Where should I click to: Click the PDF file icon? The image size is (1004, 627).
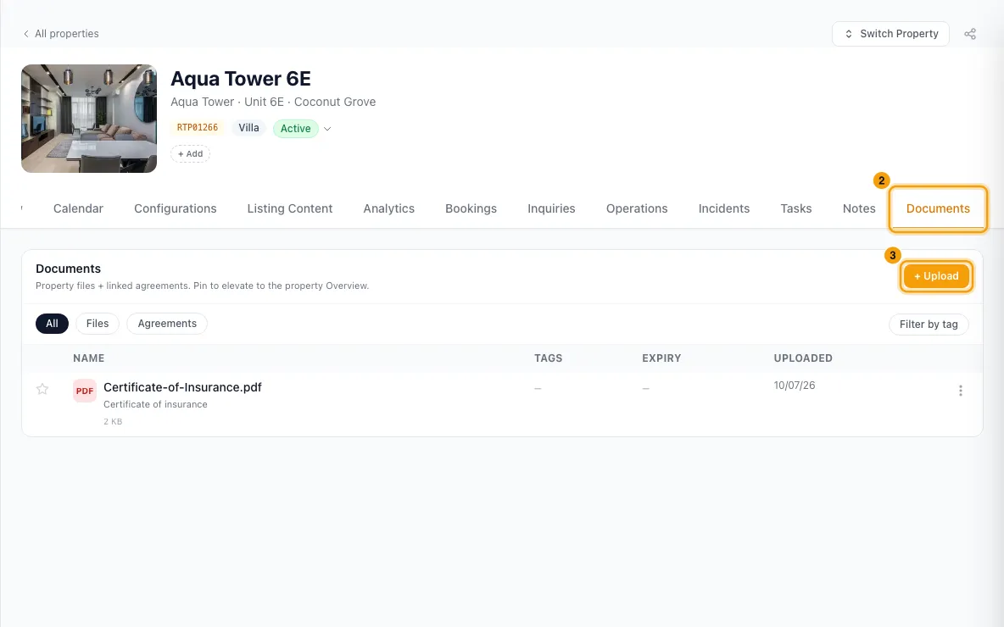click(85, 391)
